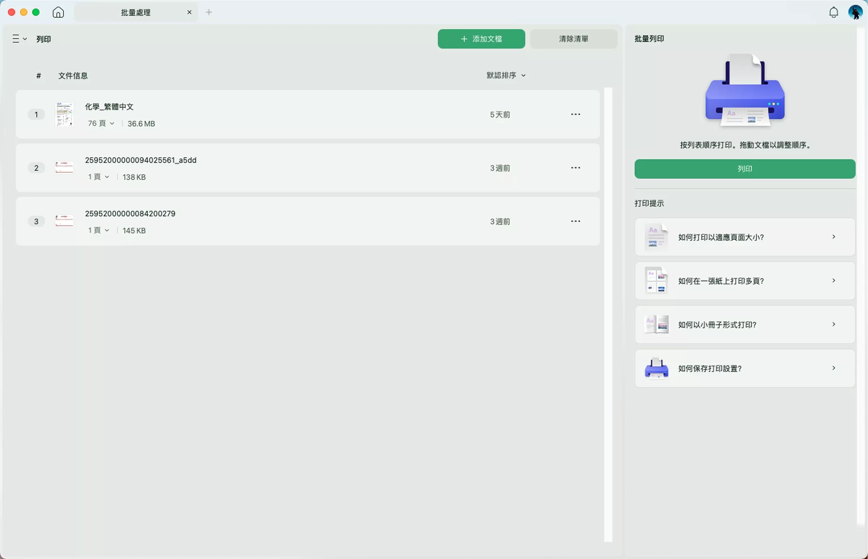The image size is (868, 559).
Task: Open the notifications bell
Action: point(833,12)
